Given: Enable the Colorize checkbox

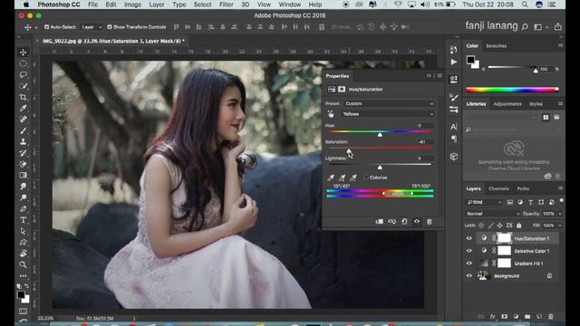Looking at the screenshot, I should pos(366,177).
